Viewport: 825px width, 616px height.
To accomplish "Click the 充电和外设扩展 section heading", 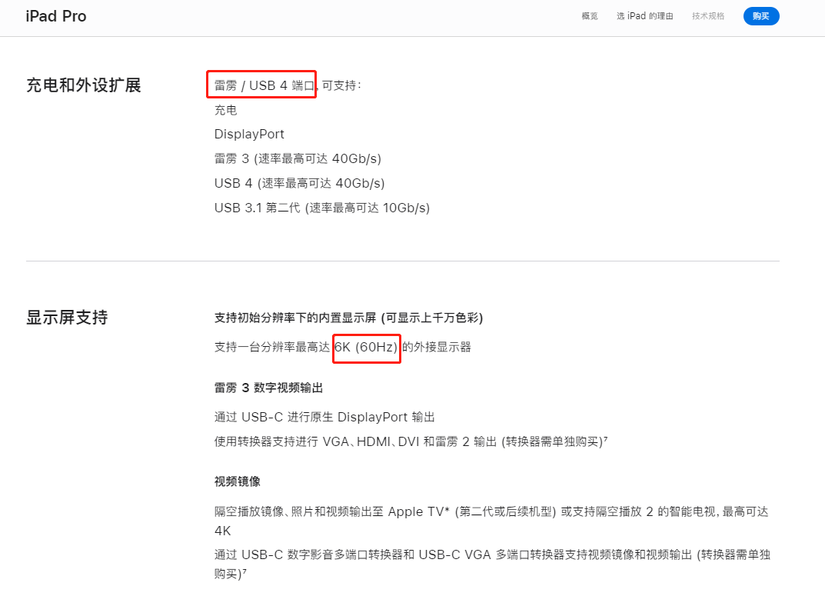I will coord(84,85).
